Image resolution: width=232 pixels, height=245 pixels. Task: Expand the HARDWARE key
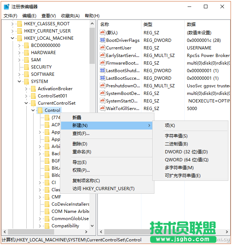(x=19, y=53)
